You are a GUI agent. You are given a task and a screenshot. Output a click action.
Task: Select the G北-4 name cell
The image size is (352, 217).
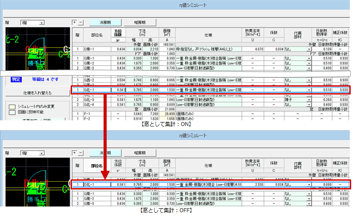[97, 105]
